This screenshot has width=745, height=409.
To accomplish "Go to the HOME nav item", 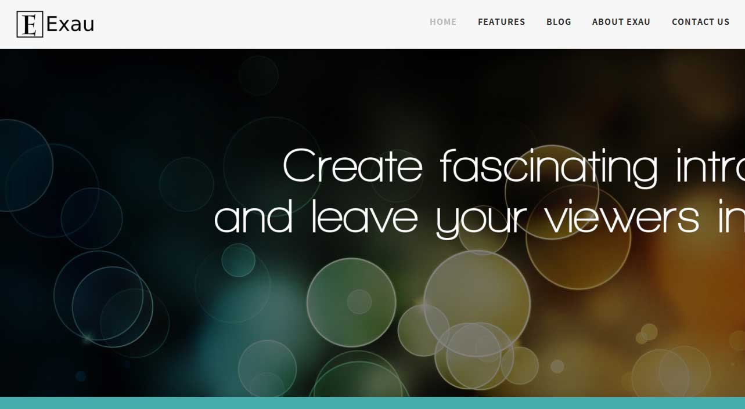I will 443,22.
